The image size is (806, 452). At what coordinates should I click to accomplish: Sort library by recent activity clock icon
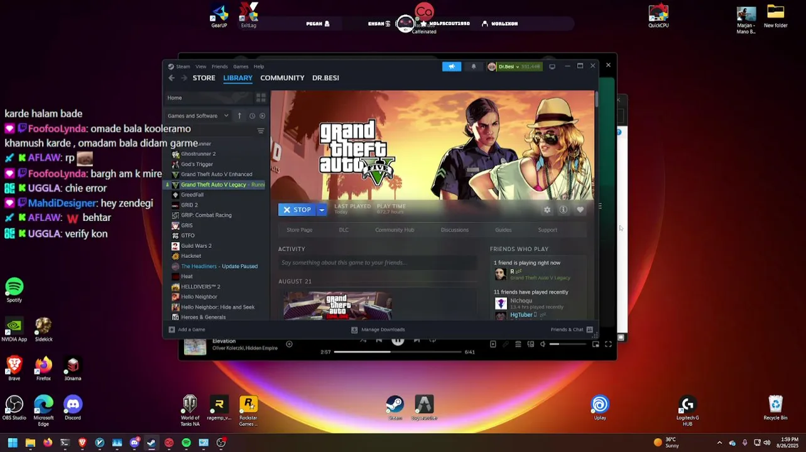click(252, 116)
